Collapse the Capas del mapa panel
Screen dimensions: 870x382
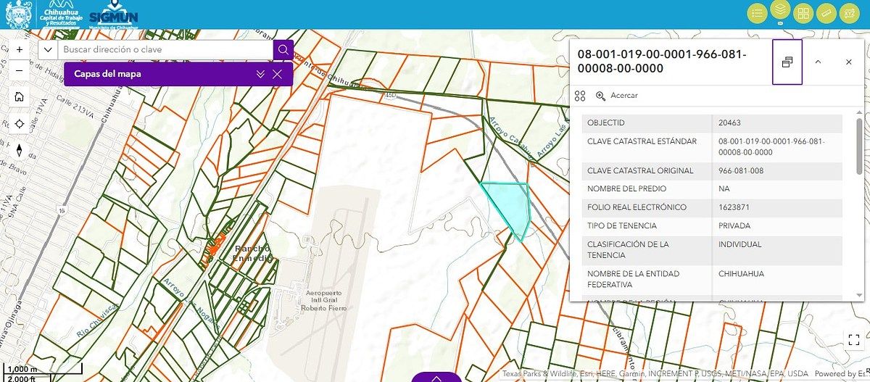(x=260, y=74)
